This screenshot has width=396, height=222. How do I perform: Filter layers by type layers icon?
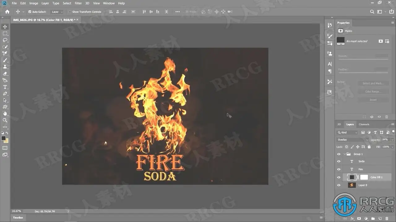coord(376,132)
